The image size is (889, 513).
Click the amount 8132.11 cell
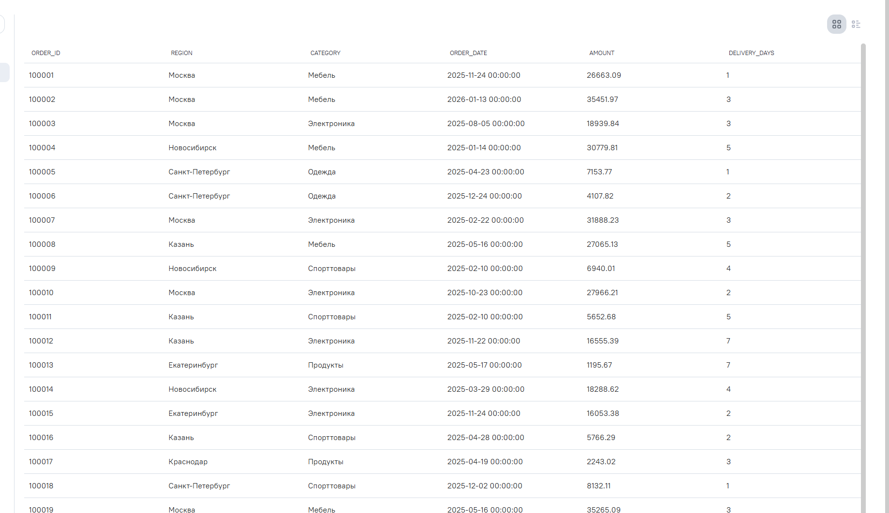[598, 486]
